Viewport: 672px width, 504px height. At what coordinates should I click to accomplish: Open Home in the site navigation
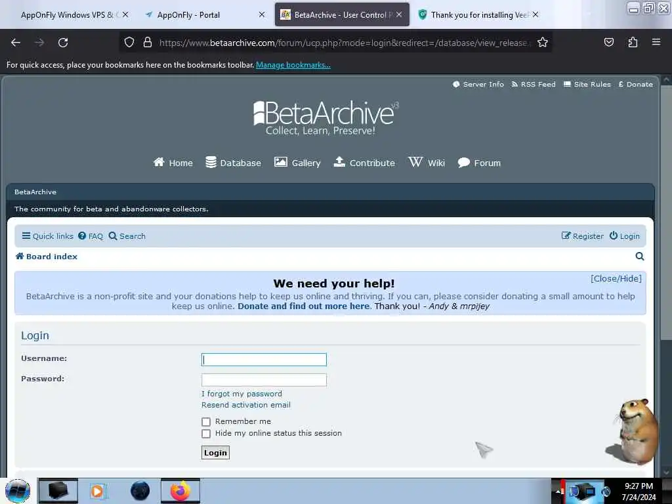click(173, 163)
